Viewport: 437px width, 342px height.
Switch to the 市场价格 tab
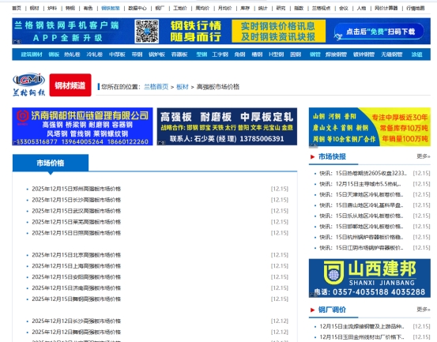point(51,163)
